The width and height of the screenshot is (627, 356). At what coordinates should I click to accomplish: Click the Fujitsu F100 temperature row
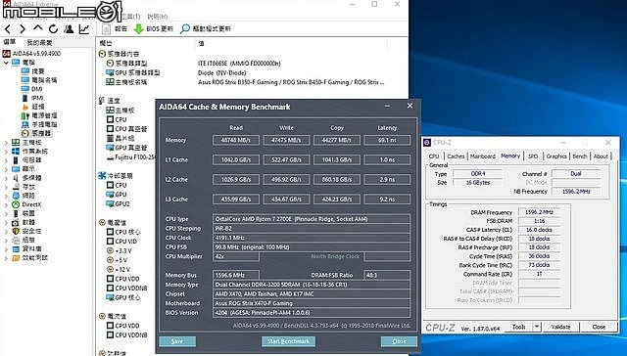tap(131, 157)
